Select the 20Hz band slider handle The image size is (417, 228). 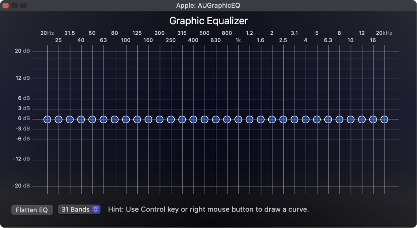point(47,119)
